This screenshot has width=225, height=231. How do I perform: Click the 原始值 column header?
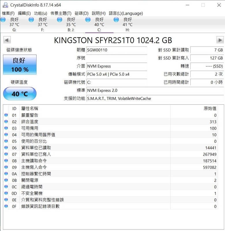[x=194, y=109]
